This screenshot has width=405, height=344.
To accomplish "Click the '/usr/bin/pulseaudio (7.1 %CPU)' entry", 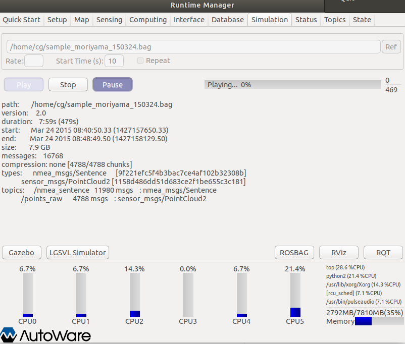I will 364,302.
